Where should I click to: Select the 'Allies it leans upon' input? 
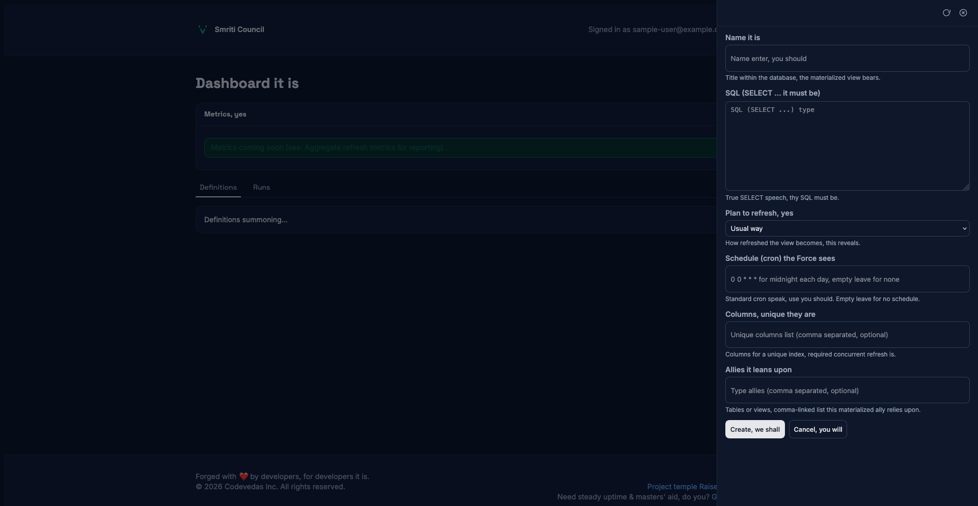847,391
